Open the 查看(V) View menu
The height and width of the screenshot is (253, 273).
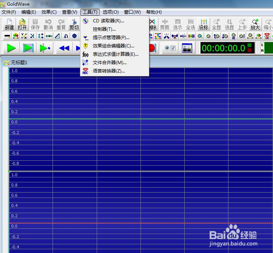[69, 12]
